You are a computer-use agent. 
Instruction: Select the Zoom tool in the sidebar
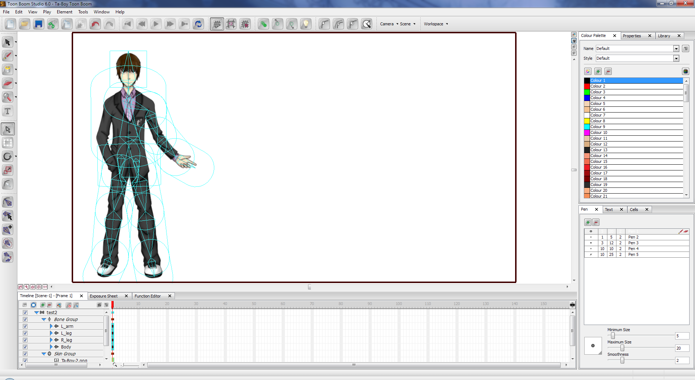coord(8,97)
